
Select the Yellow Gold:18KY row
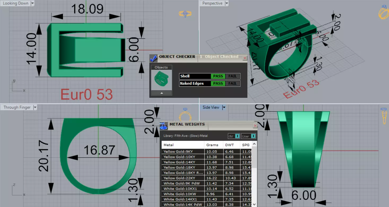pos(207,168)
